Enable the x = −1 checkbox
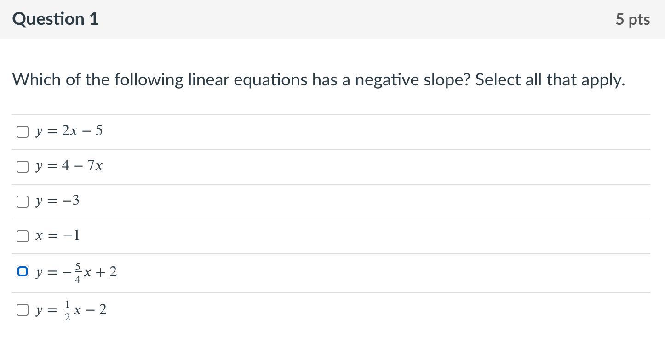 22,236
